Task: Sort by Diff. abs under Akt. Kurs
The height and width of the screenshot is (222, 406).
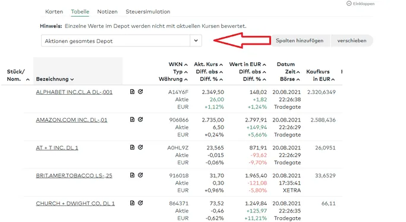Action: (x=209, y=72)
